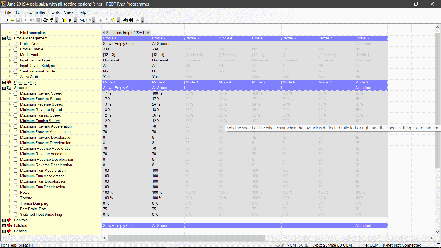Click the printer icon in toolbar
Screen dimensions: 441x248
click(x=45, y=20)
